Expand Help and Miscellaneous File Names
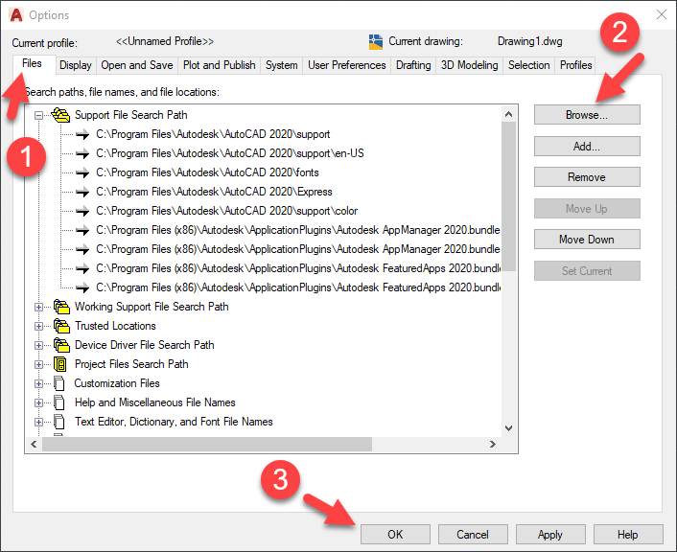The width and height of the screenshot is (677, 552). [x=39, y=402]
